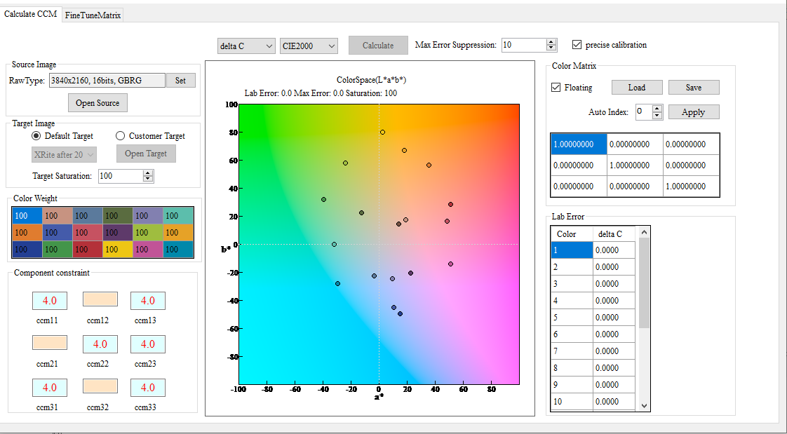Open the CIE2000 formula dropdown
The width and height of the screenshot is (787, 434).
pyautogui.click(x=309, y=45)
